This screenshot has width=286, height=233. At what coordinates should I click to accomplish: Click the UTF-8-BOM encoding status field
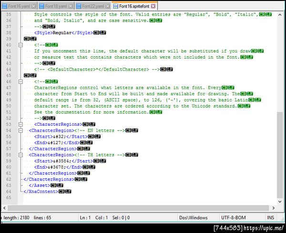234,218
